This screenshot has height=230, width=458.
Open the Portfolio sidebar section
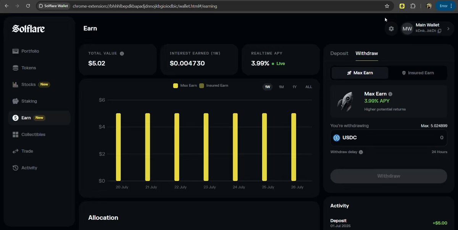(26, 51)
